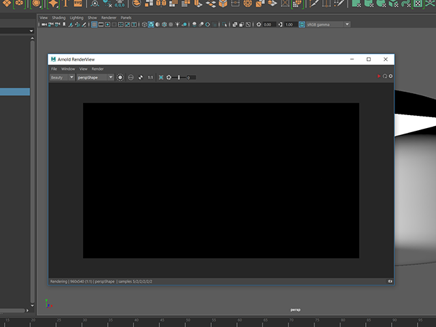
Task: Open the File menu in Arnold RenderView
Action: [54, 69]
